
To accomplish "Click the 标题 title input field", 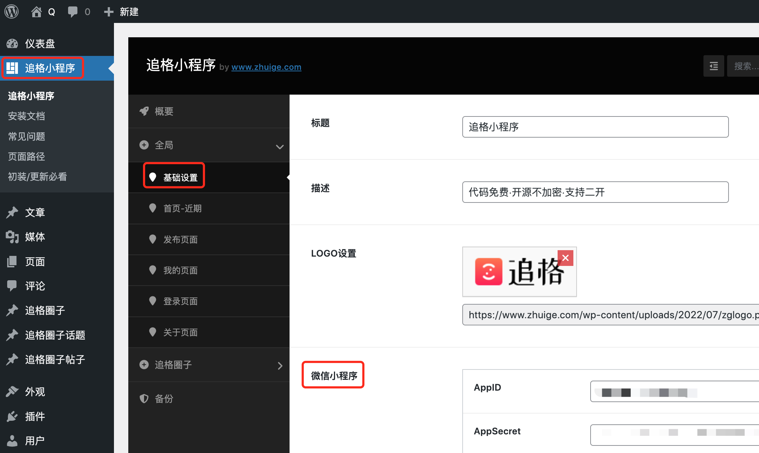I will 595,127.
